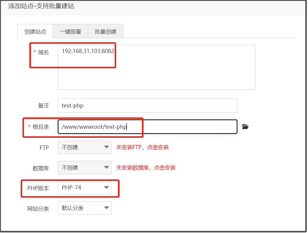
Task: Click the PHP版本 field label
Action: pos(38,188)
